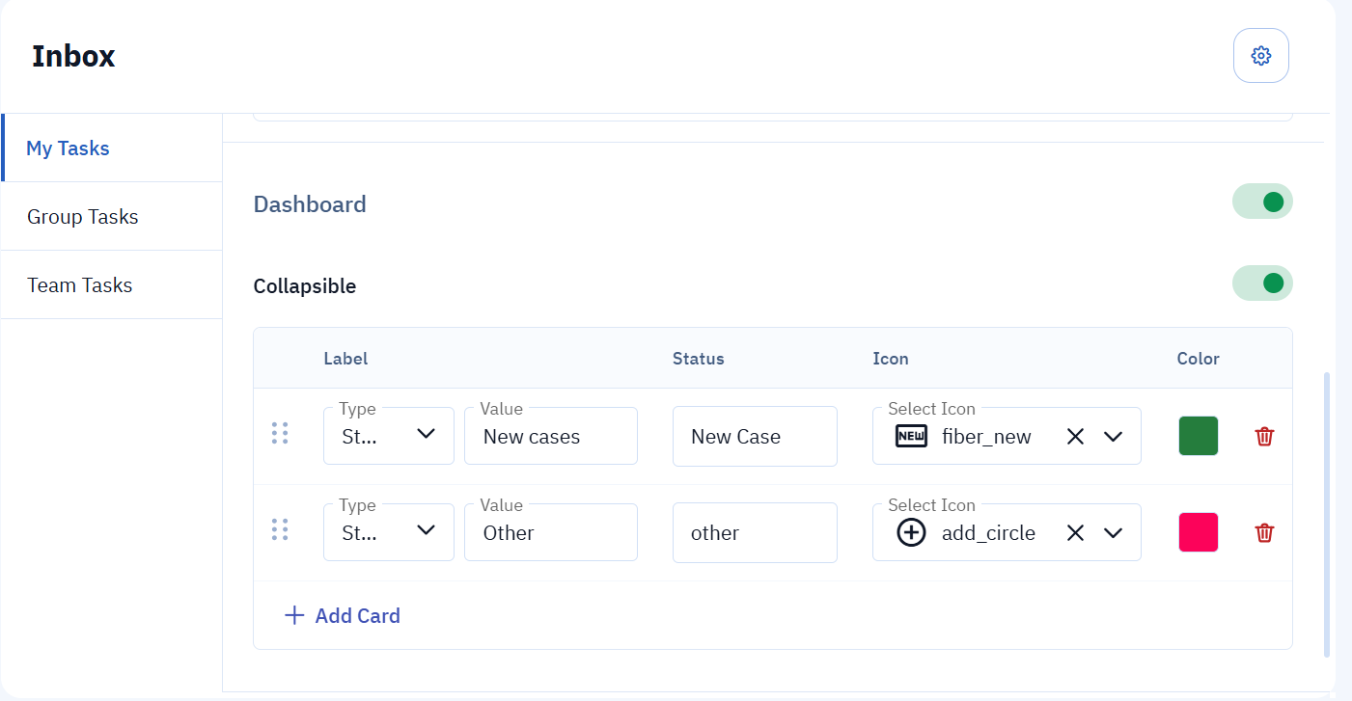Expand the add_circle icon dropdown arrow
The width and height of the screenshot is (1352, 701).
[x=1113, y=533]
